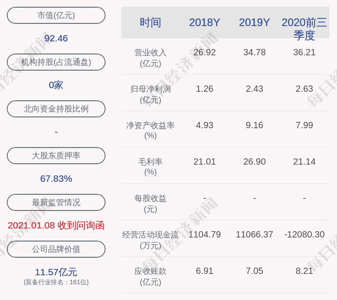This screenshot has width=337, height=300.
Task: Select the 2018Y revenue value 26.92
Action: (x=204, y=52)
